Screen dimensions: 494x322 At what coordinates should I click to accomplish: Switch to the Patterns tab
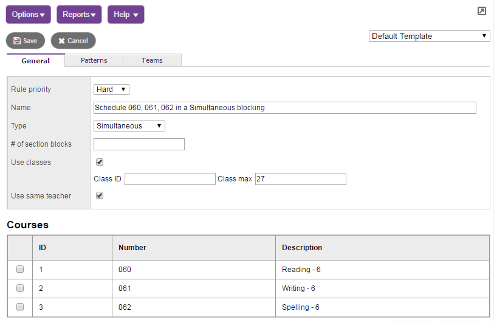pos(94,60)
